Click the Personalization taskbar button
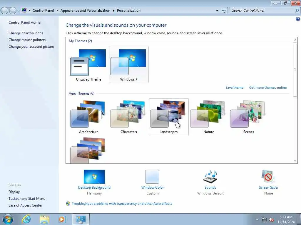The width and height of the screenshot is (301, 225). tap(81, 219)
